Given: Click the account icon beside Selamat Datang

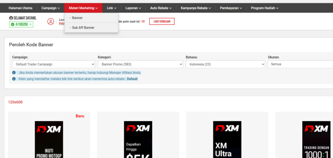Looking at the screenshot, I should coord(11,18).
